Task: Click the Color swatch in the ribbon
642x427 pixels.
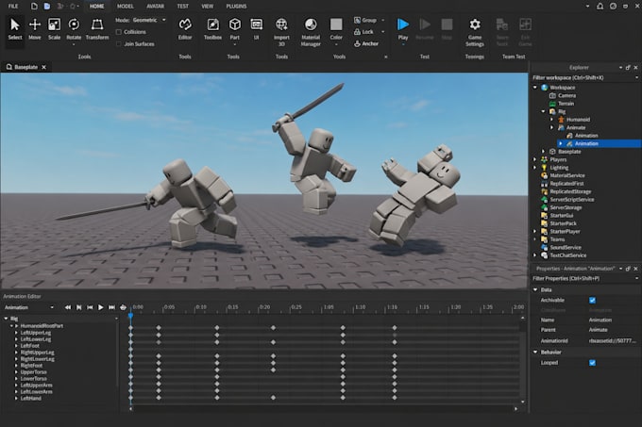Action: click(x=336, y=25)
